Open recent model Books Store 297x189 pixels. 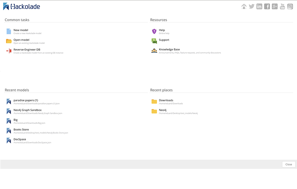(x=21, y=130)
